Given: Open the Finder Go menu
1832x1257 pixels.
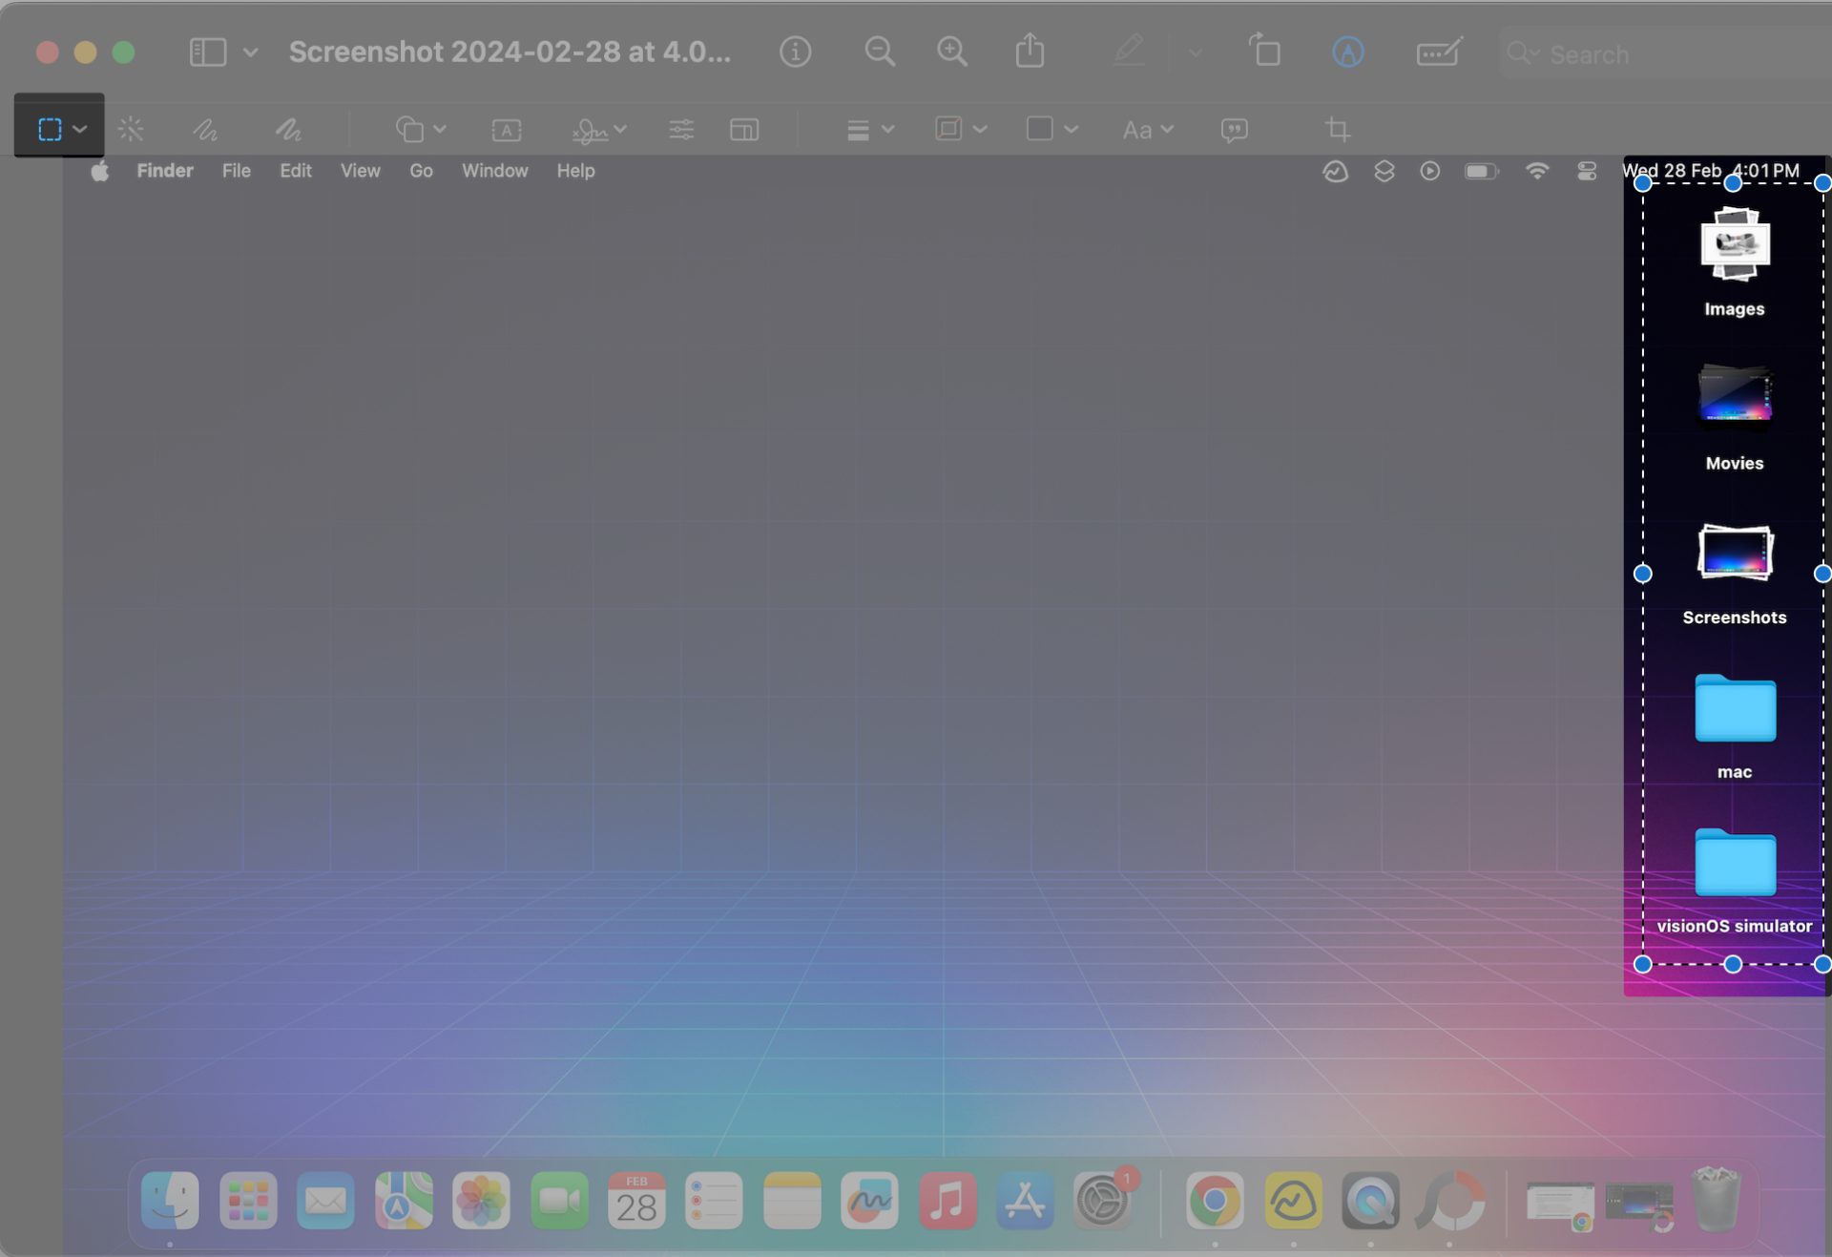Looking at the screenshot, I should click(421, 171).
